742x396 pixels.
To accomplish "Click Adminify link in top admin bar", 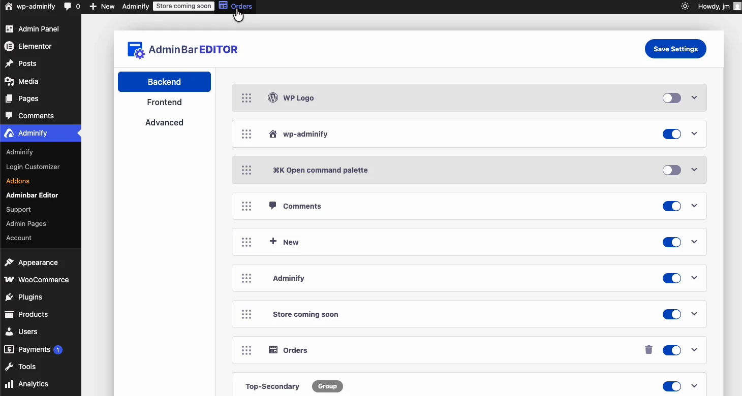I will click(x=136, y=7).
